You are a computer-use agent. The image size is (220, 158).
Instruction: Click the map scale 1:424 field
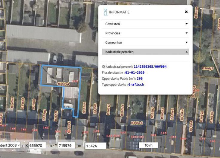pos(96,146)
